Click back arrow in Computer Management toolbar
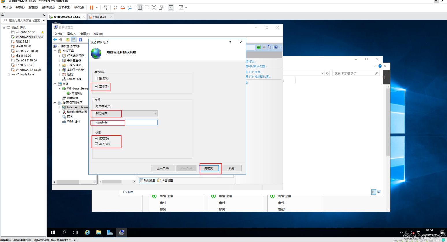447x242 pixels. click(x=55, y=40)
